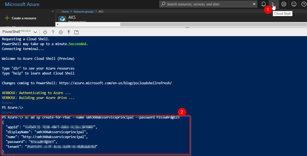Open the help question mark in top bar

coord(304,4)
